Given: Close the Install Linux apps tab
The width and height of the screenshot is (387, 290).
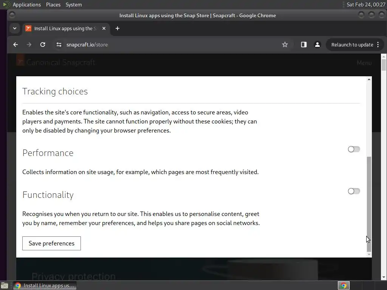Looking at the screenshot, I should pyautogui.click(x=104, y=28).
